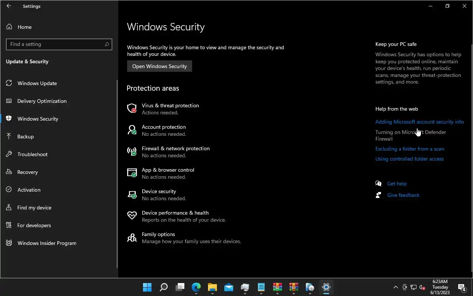Open the Adding Microsoft account security info link

pos(419,122)
